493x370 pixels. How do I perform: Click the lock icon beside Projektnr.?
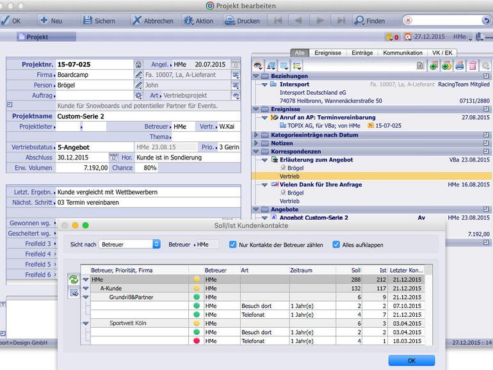138,65
